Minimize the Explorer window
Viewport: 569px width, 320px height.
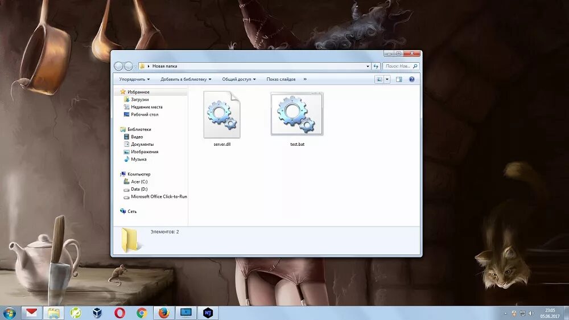click(389, 54)
